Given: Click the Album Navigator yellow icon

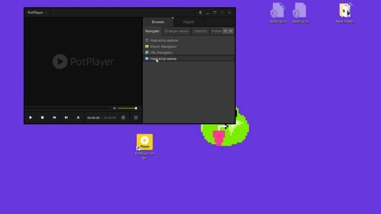Looking at the screenshot, I should coord(147,46).
